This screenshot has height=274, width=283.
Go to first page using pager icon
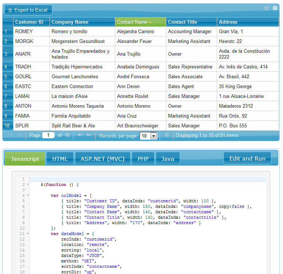coord(11,135)
